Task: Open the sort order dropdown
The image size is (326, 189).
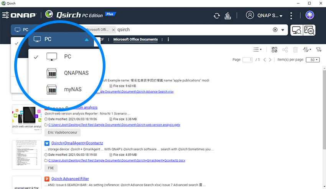Action: click(307, 50)
